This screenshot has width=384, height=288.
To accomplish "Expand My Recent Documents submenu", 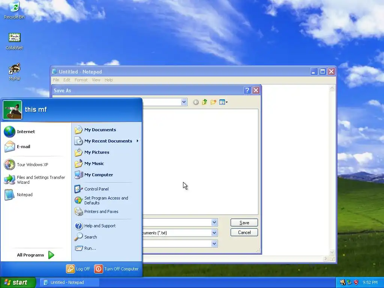I will click(107, 141).
